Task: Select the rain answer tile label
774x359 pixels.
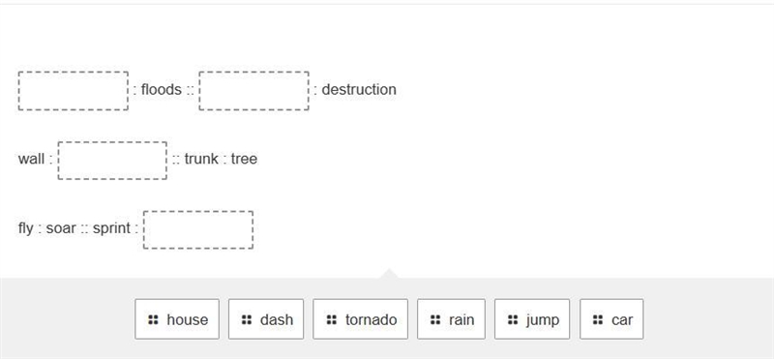Action: pos(461,319)
